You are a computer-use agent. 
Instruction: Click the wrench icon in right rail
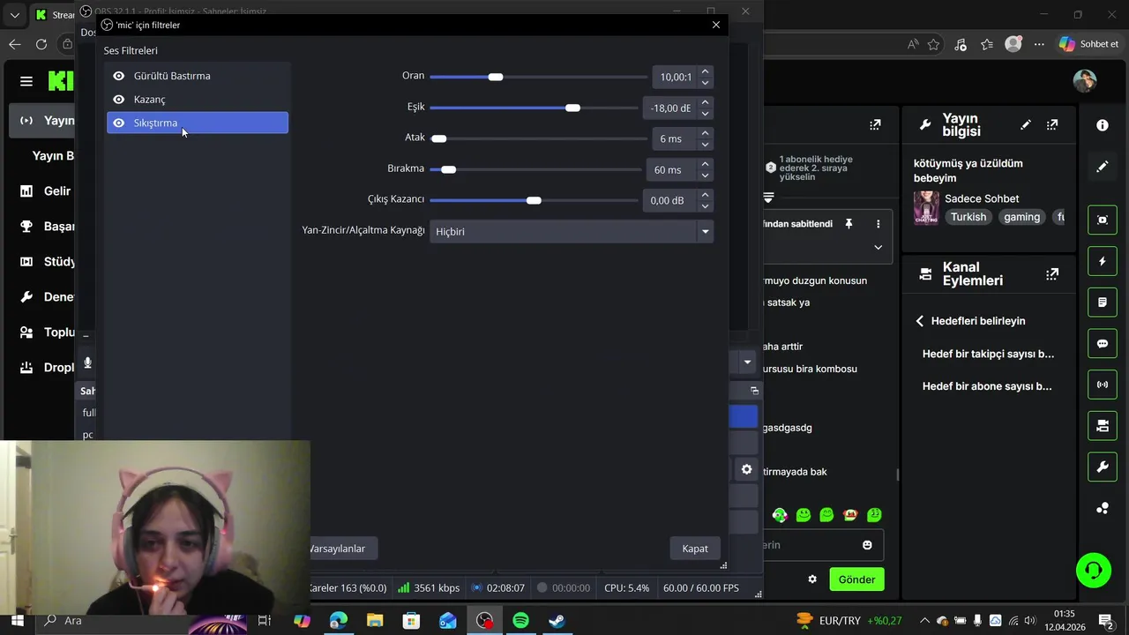tap(1103, 467)
